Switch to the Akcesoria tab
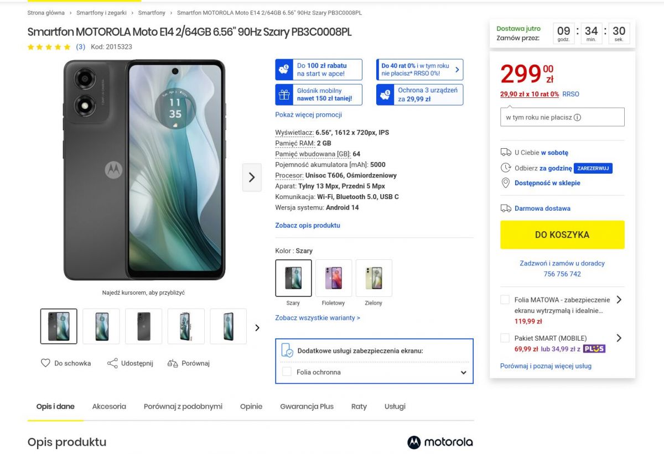 click(109, 406)
